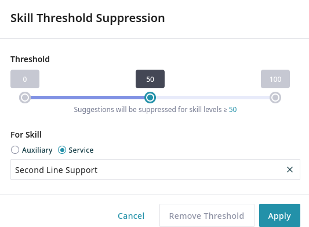Image resolution: width=309 pixels, height=227 pixels.
Task: Click the Auxiliary label text
Action: (37, 150)
